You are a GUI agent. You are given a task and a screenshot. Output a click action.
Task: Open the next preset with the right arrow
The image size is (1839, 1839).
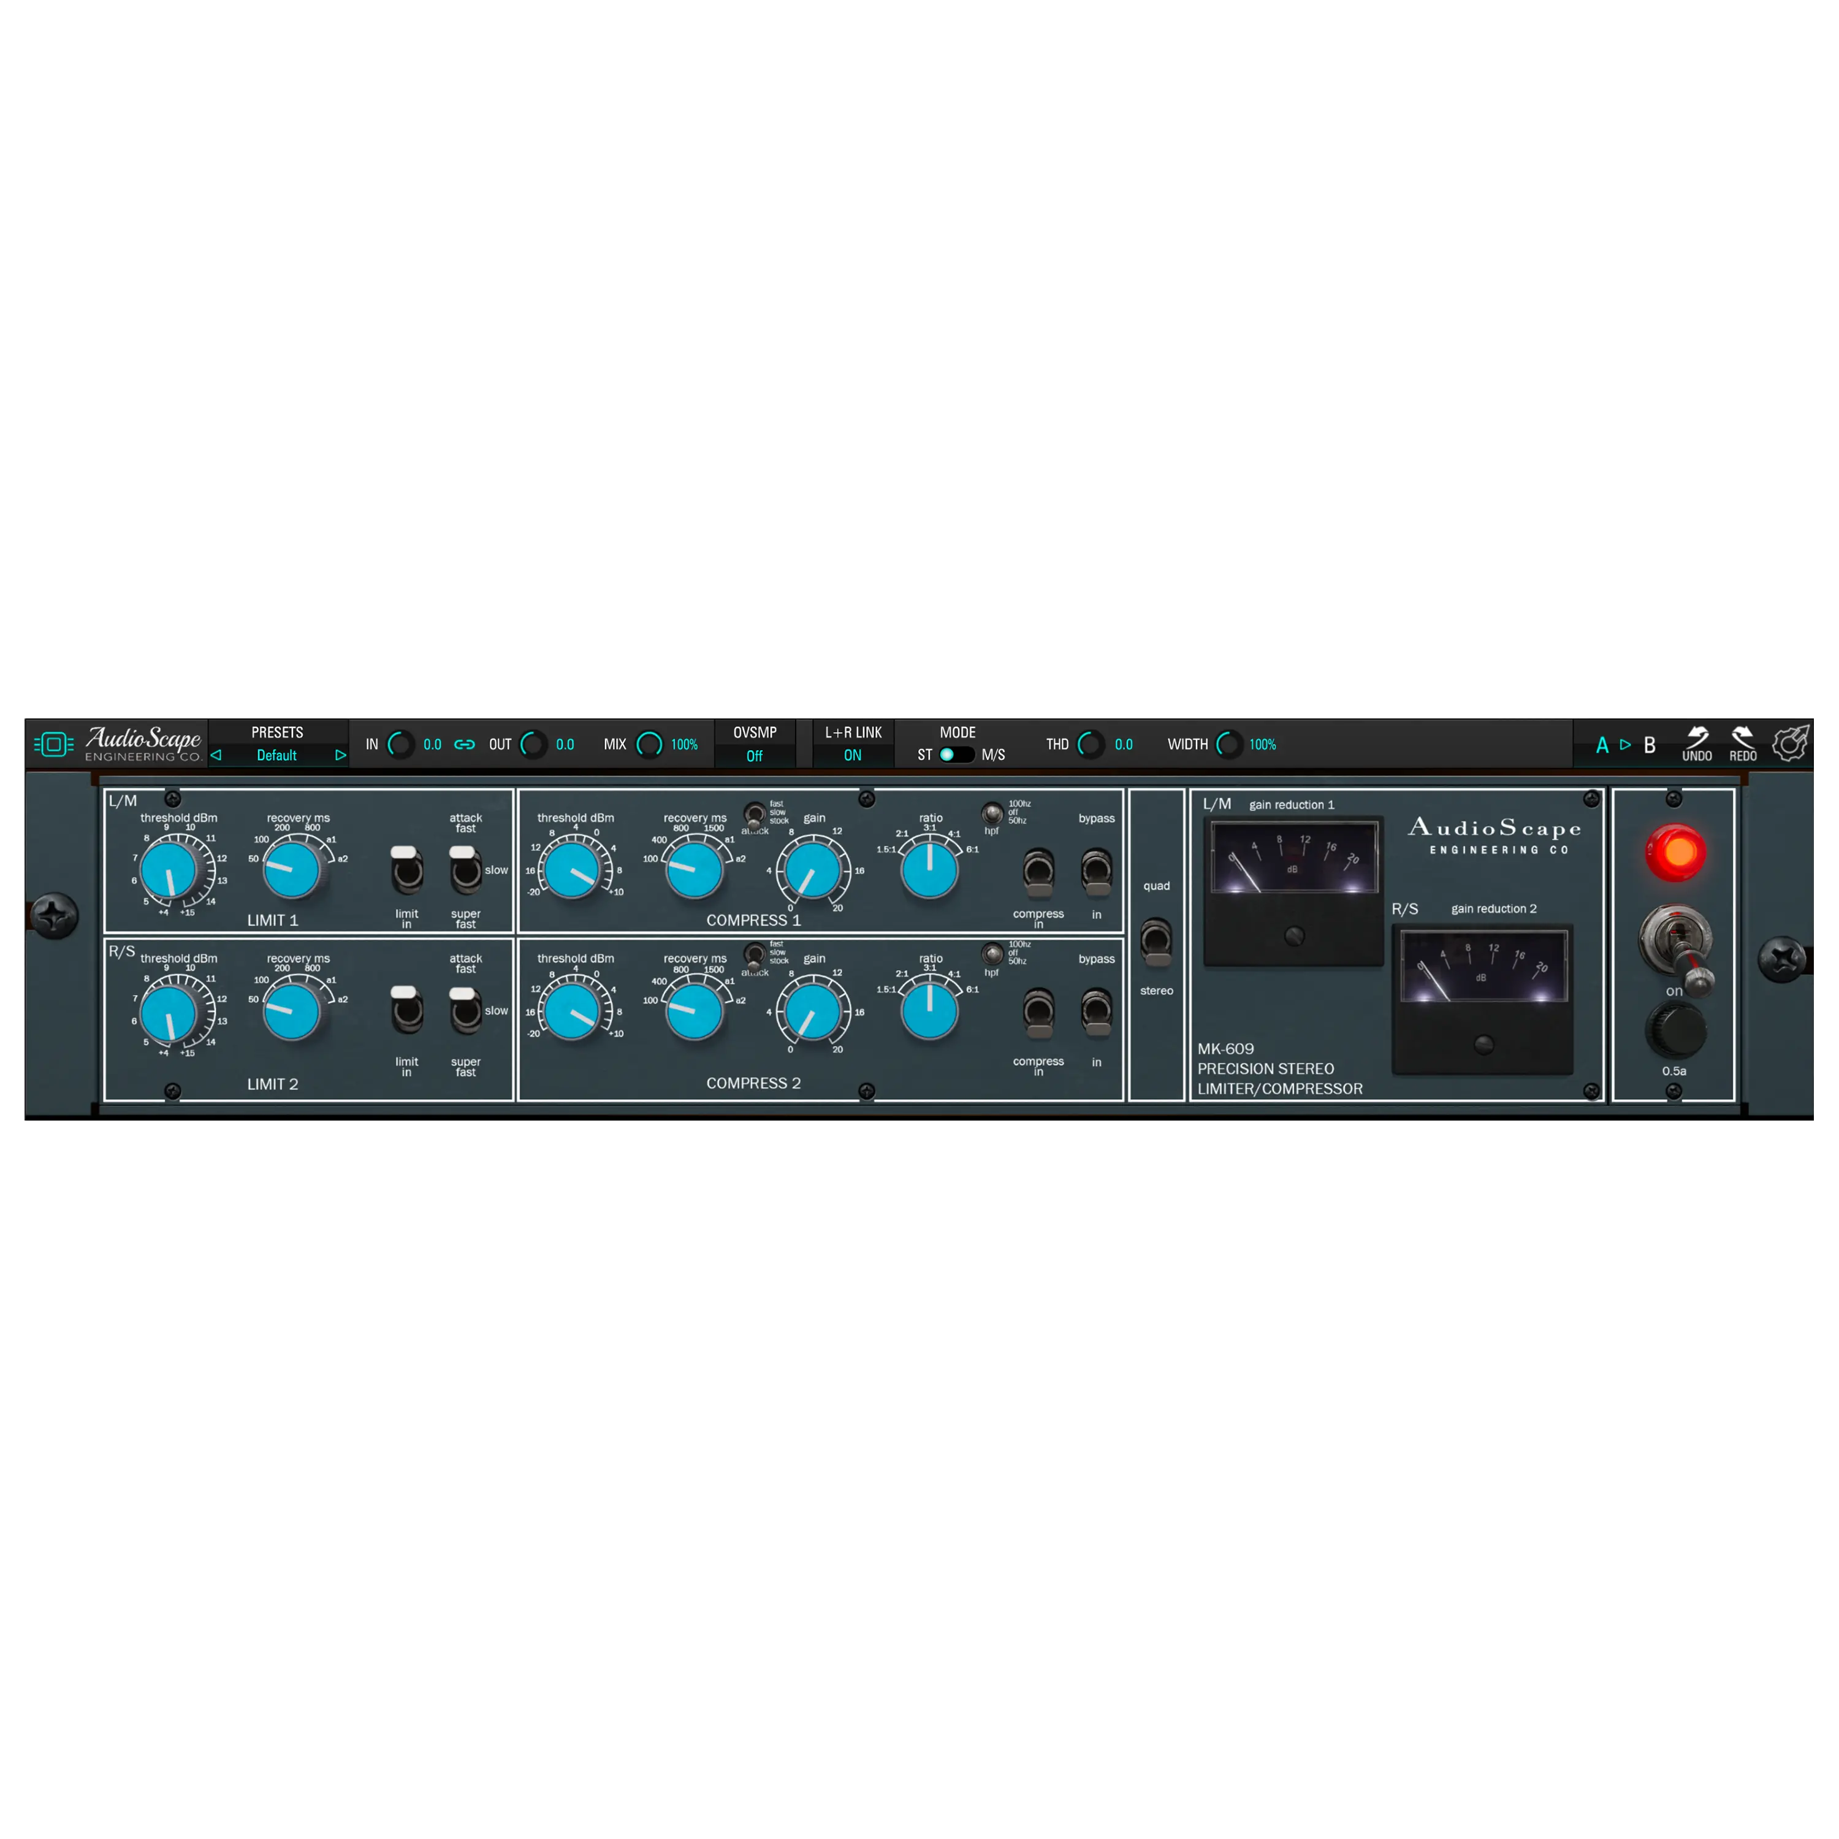pos(341,755)
